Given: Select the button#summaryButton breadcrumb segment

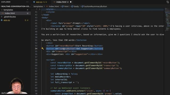Looking at the screenshot, I should 96,6.
